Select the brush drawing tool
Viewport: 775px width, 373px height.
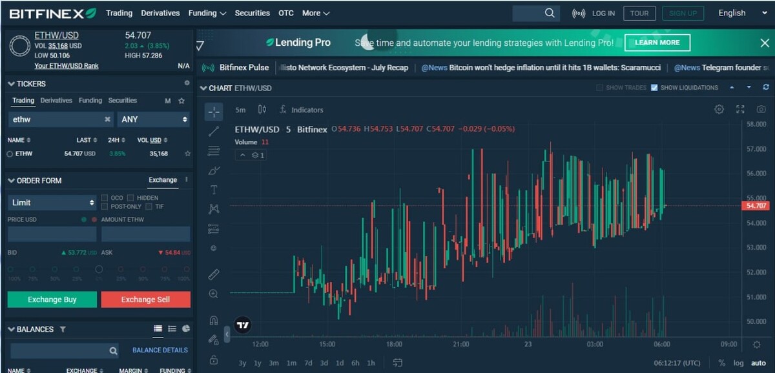point(213,170)
